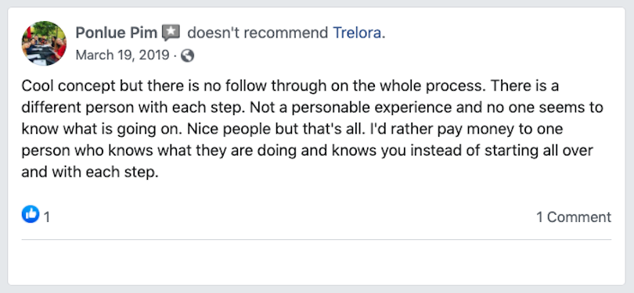Click the gray background outside the card
The width and height of the screenshot is (634, 293).
(x=317, y=3)
